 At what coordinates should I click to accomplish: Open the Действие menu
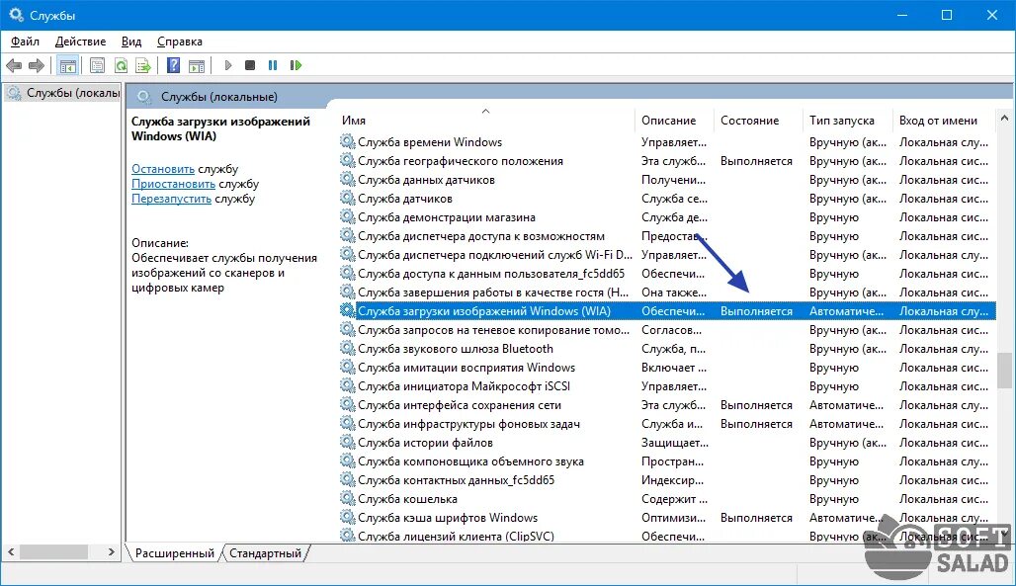[80, 42]
